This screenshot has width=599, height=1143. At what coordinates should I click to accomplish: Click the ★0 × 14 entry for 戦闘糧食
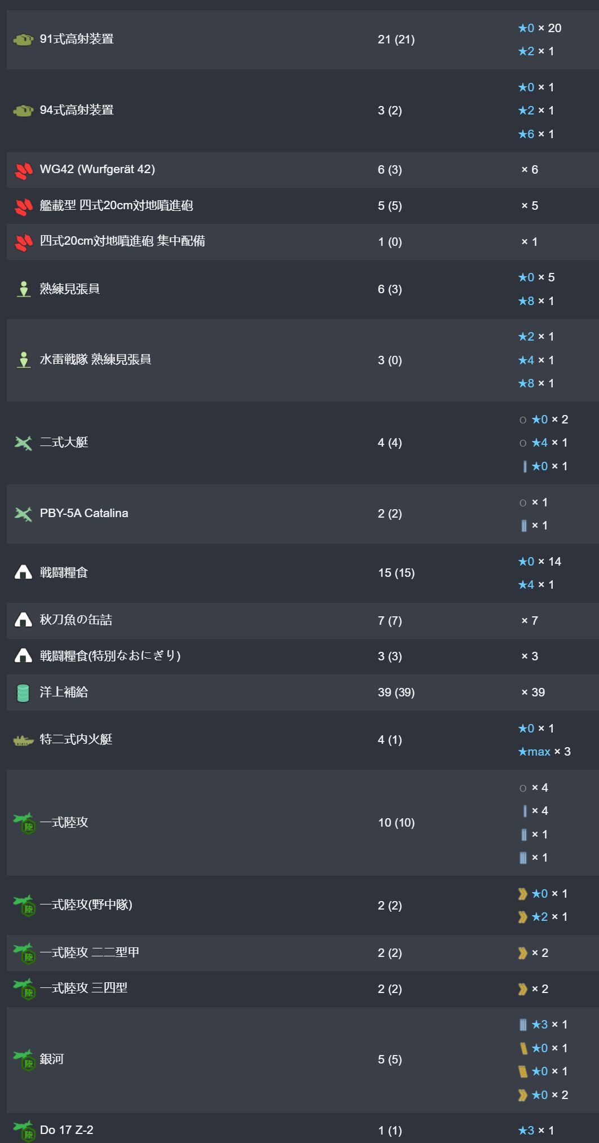[x=540, y=562]
